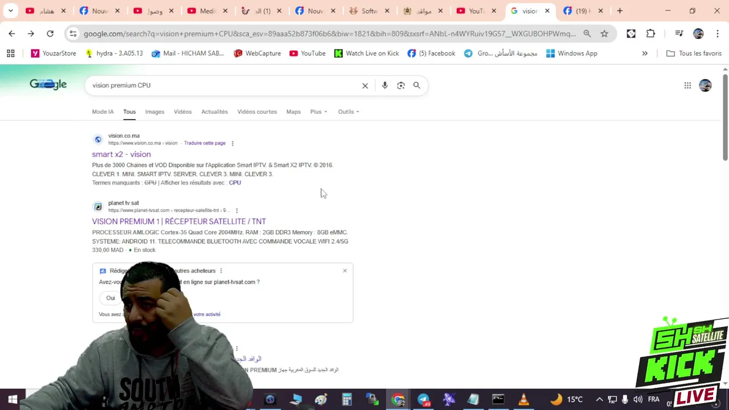Expand the Outils tools dropdown
The width and height of the screenshot is (729, 410).
349,112
